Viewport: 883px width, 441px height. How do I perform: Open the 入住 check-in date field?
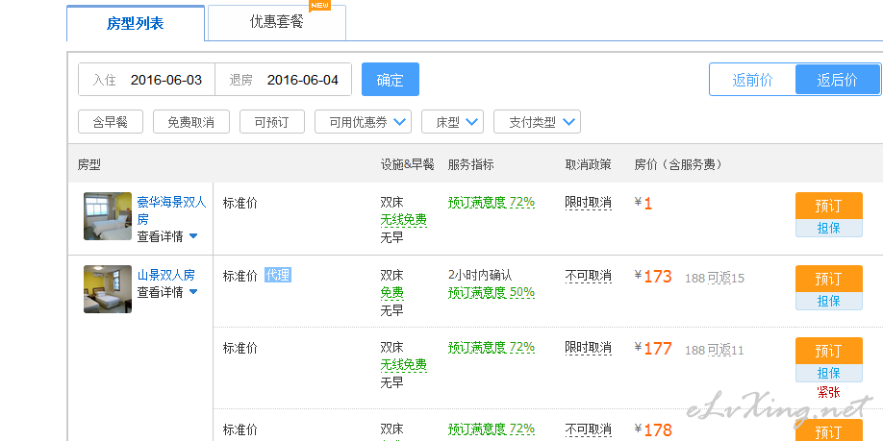coord(146,80)
